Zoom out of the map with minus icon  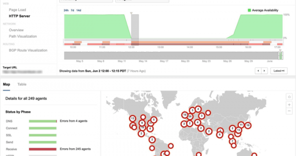click(x=289, y=111)
